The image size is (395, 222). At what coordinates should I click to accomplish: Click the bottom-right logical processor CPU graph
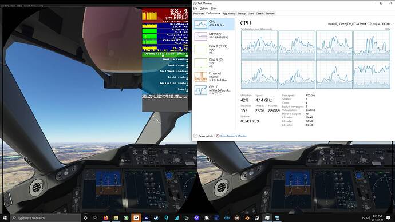point(372,74)
